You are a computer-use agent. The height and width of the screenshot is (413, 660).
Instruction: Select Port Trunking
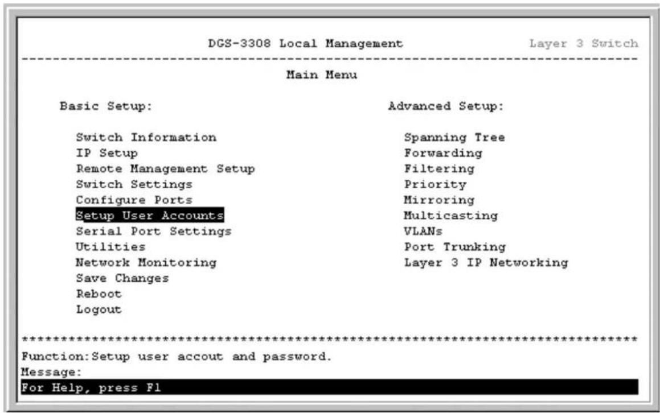455,247
